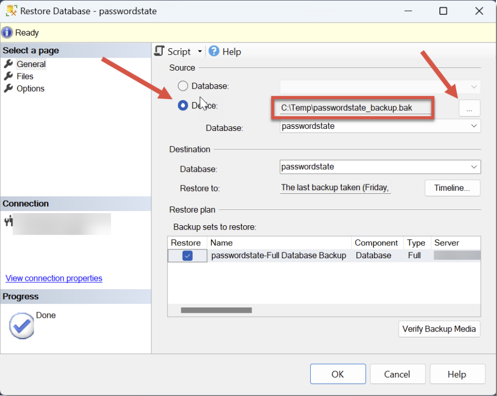
Task: Click the Server column header
Action: tap(456, 243)
